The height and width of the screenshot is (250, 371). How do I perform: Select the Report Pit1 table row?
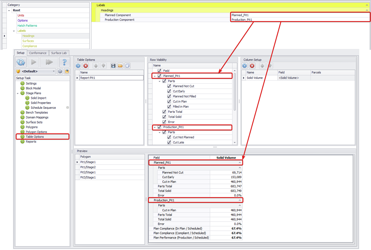point(111,78)
